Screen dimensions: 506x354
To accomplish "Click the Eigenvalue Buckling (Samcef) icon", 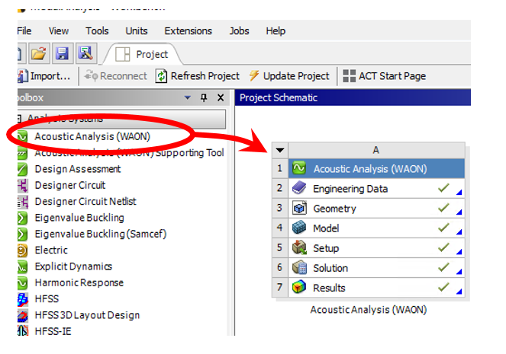I will coord(23,234).
